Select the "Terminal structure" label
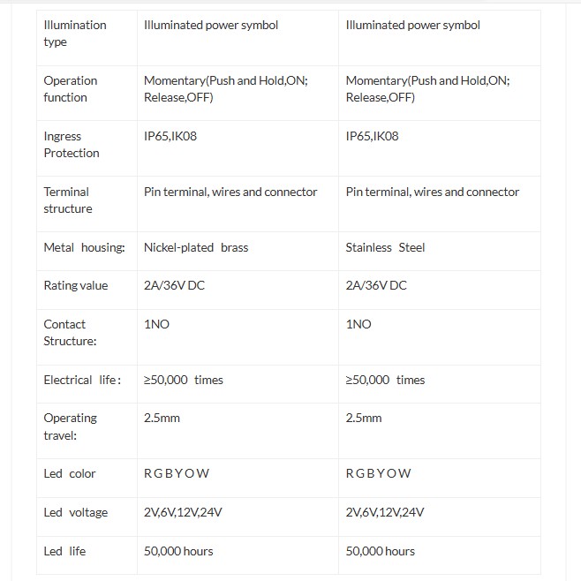The height and width of the screenshot is (581, 581). 68,200
